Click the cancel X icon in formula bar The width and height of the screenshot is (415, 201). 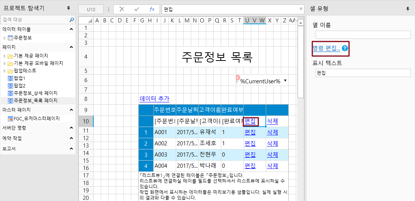coord(121,9)
